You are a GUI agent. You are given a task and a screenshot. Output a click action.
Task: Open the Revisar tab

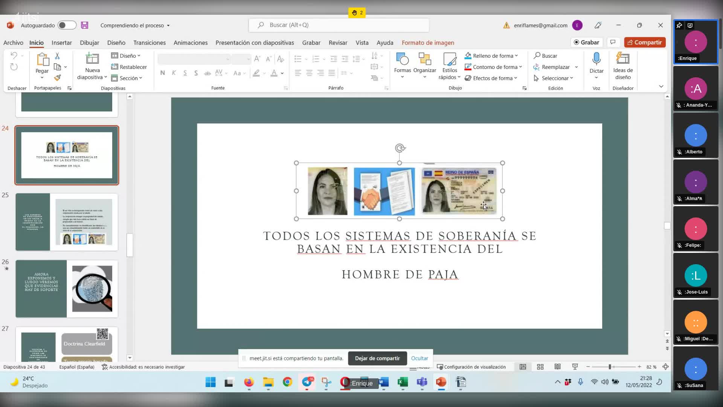point(338,43)
